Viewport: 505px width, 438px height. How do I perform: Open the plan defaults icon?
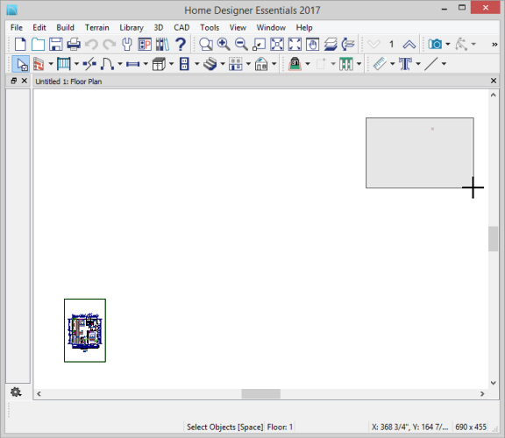[145, 44]
